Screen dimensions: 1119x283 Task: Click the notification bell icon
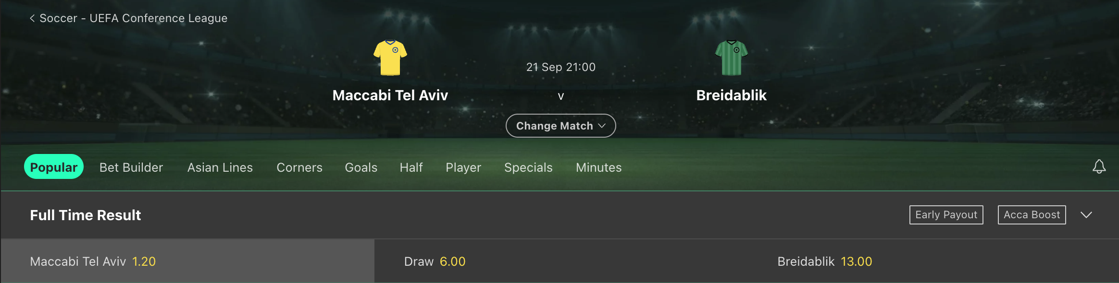point(1099,167)
